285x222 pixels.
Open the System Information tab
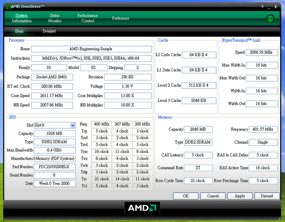[22, 18]
